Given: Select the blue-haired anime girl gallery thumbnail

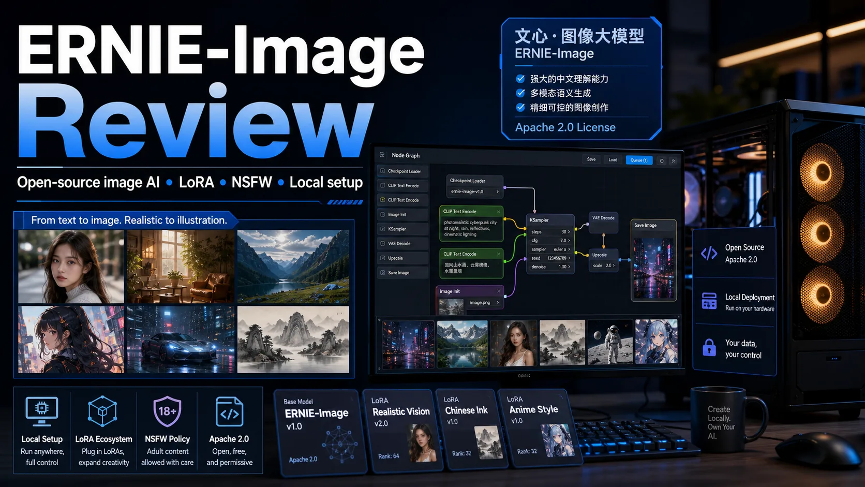Looking at the screenshot, I should pyautogui.click(x=657, y=341).
